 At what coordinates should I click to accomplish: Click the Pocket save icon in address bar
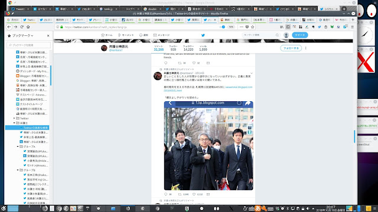tap(247, 27)
